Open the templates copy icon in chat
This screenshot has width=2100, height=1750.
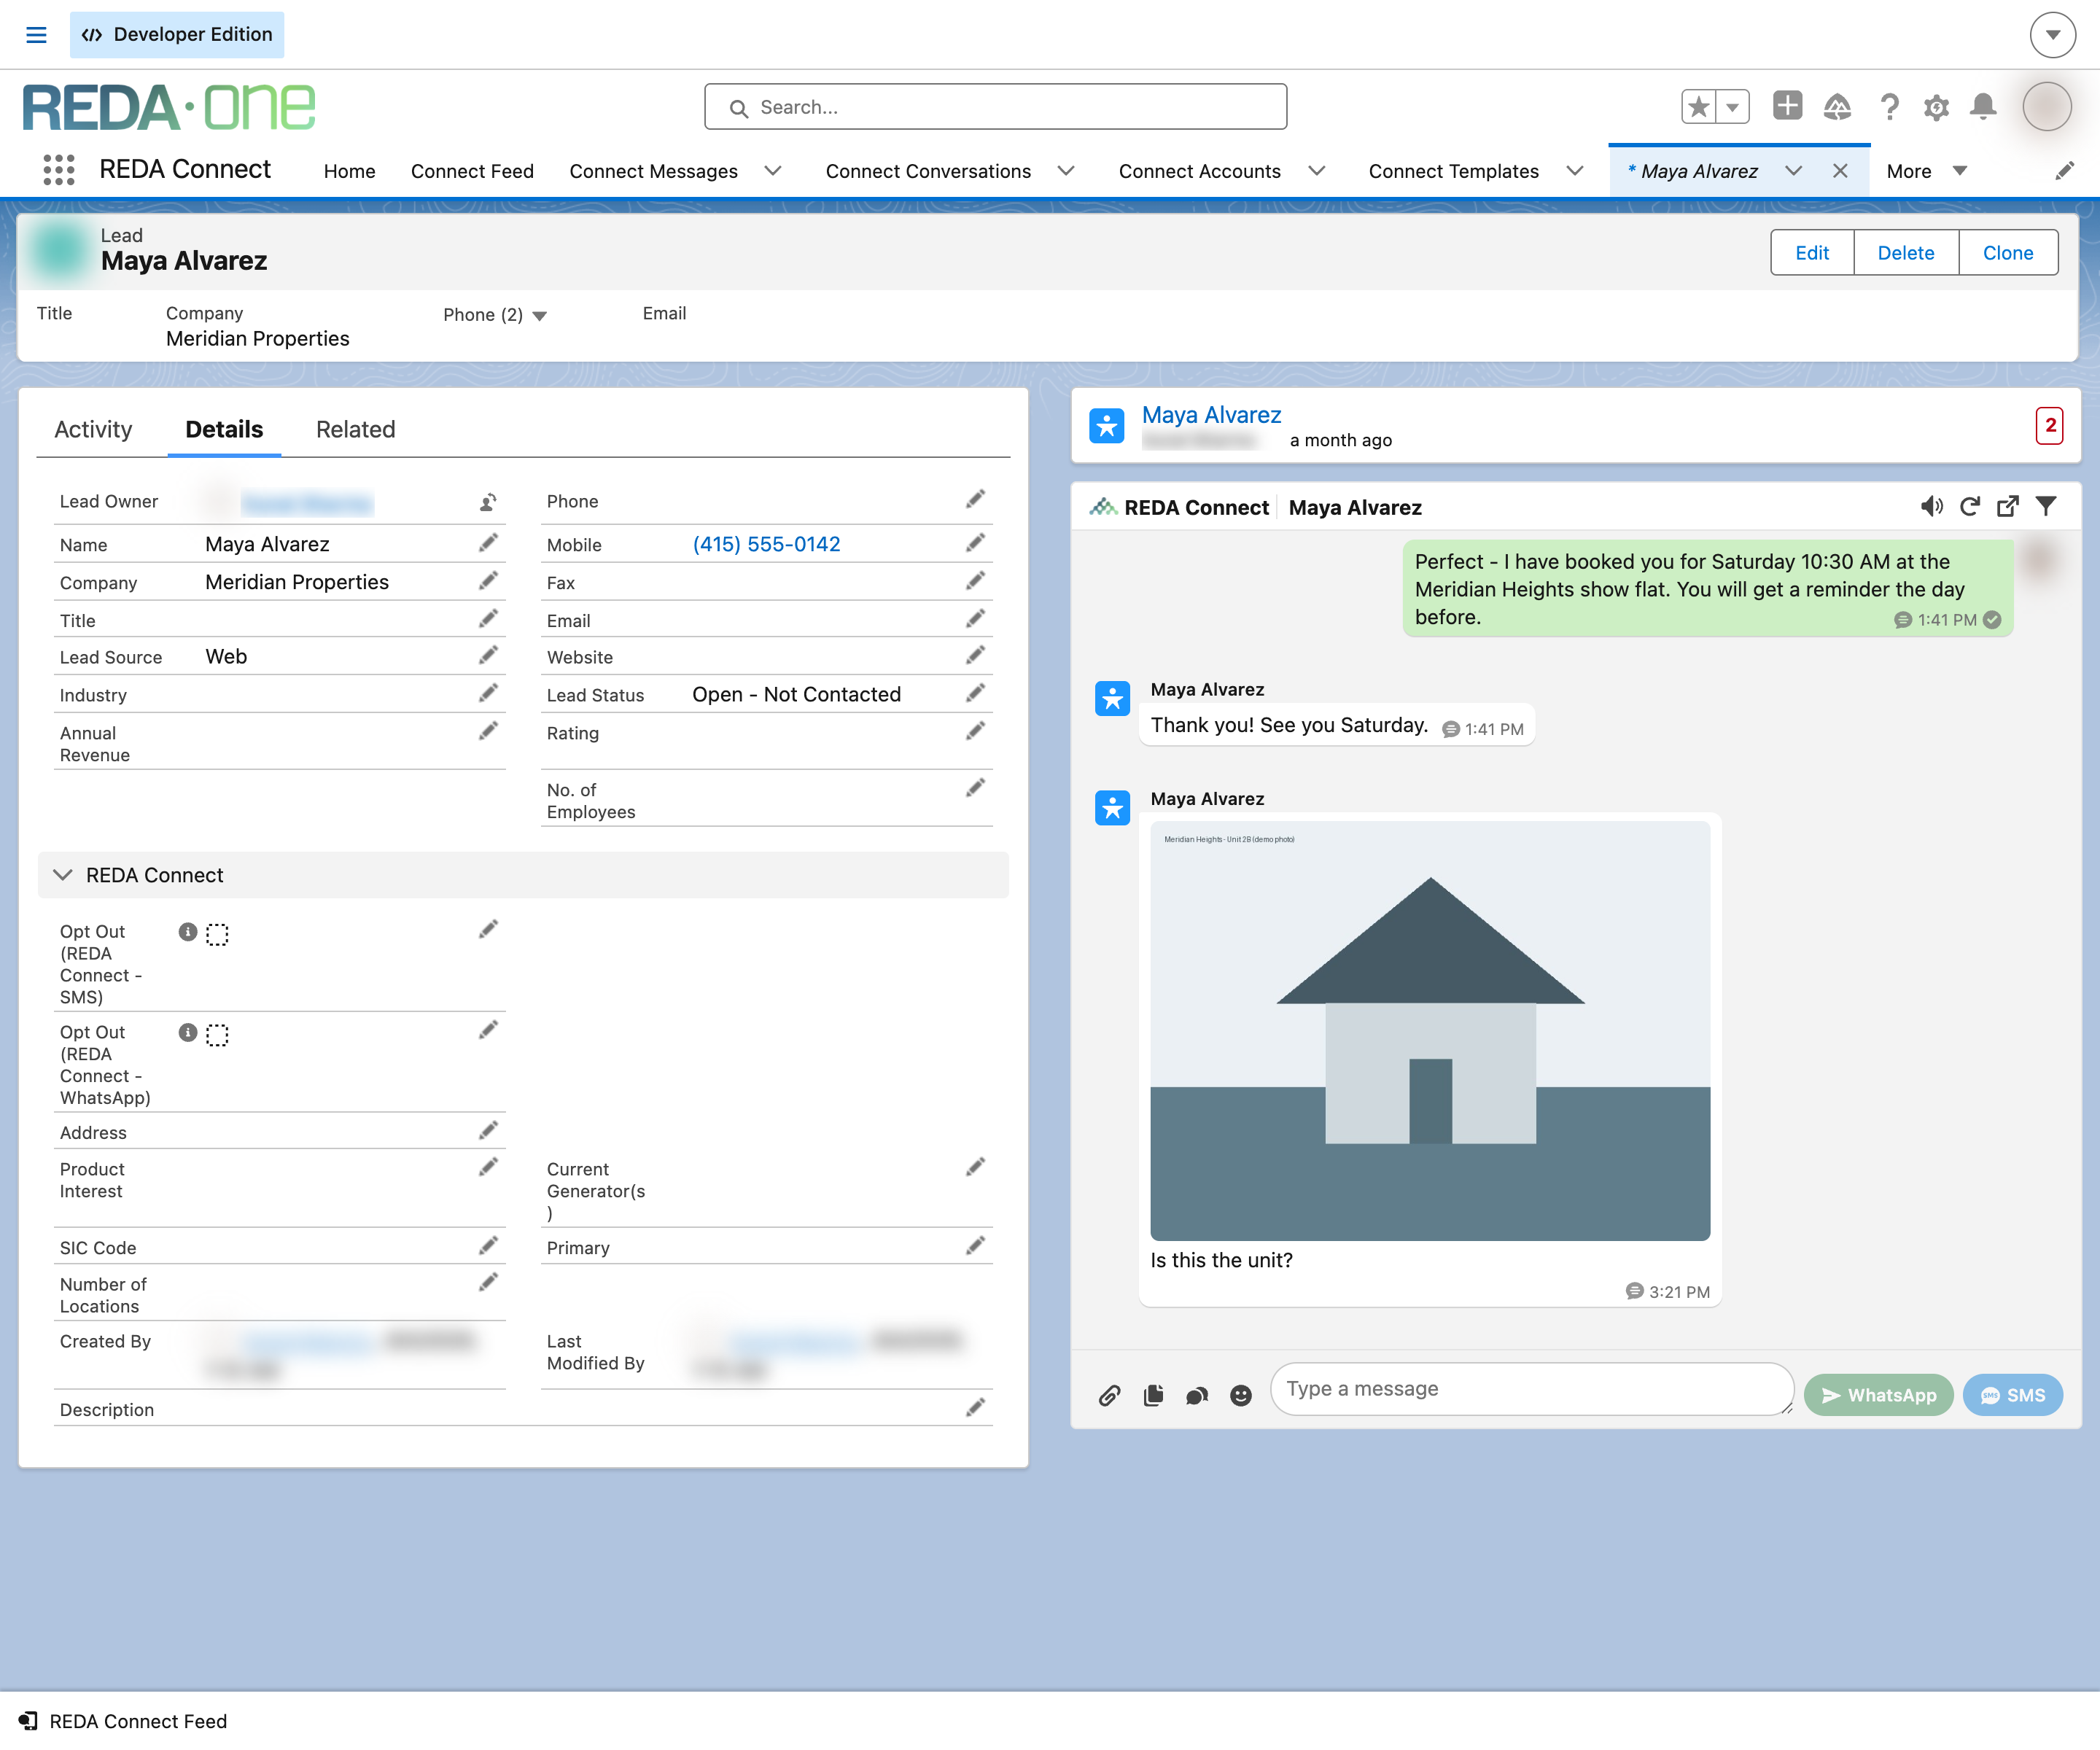(1153, 1395)
